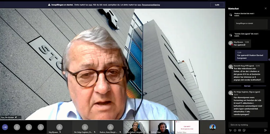Open the emoji picker in chat
270x134 pixels.
(x=235, y=130)
